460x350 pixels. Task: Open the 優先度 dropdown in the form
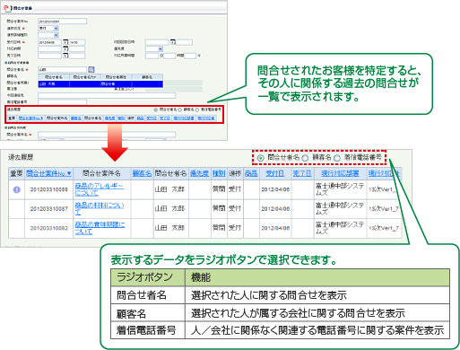coord(154,48)
